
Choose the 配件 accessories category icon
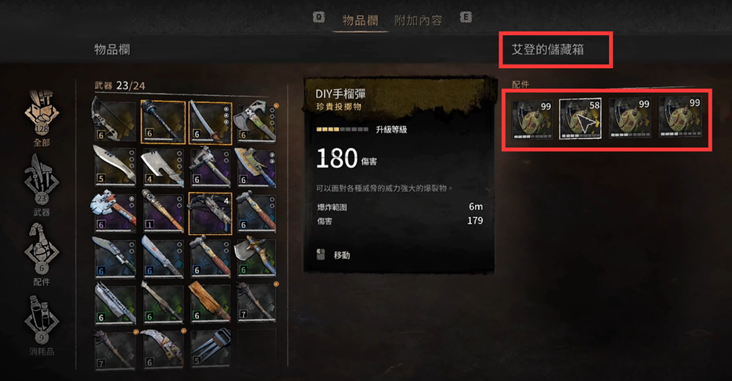[42, 254]
